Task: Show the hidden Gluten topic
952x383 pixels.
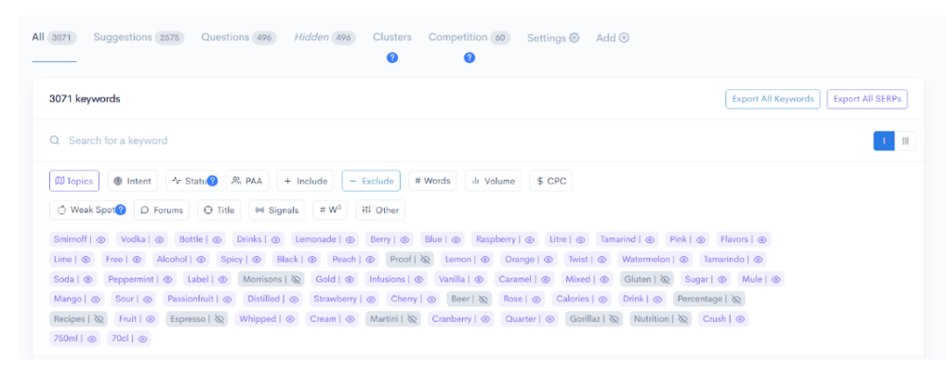Action: tap(665, 279)
